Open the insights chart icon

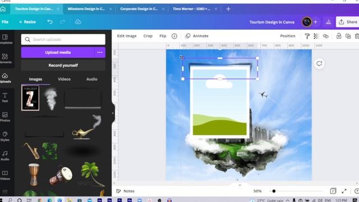[x=328, y=22]
